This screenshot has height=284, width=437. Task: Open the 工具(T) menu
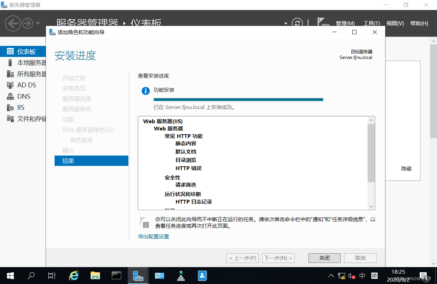point(372,23)
